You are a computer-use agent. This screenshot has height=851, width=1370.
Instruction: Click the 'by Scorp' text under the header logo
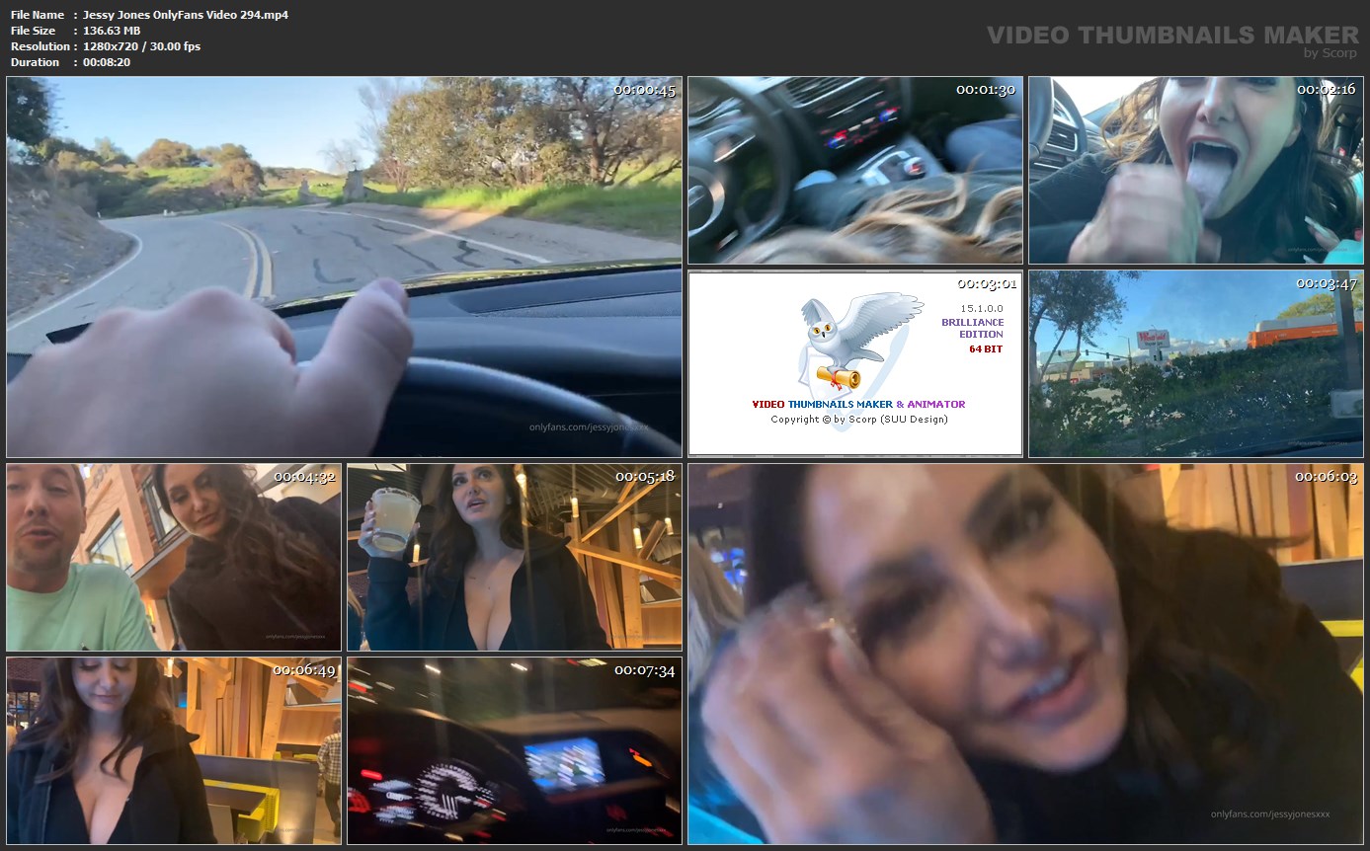pyautogui.click(x=1330, y=53)
